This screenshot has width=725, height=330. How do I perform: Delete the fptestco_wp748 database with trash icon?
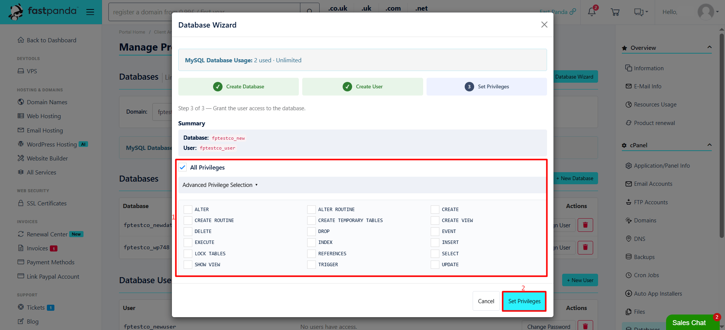click(x=585, y=247)
